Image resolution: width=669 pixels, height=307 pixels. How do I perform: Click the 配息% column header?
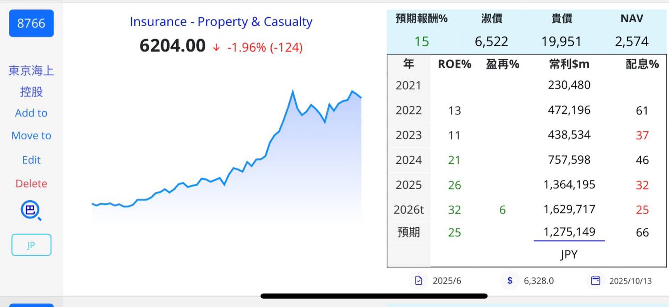coord(642,64)
